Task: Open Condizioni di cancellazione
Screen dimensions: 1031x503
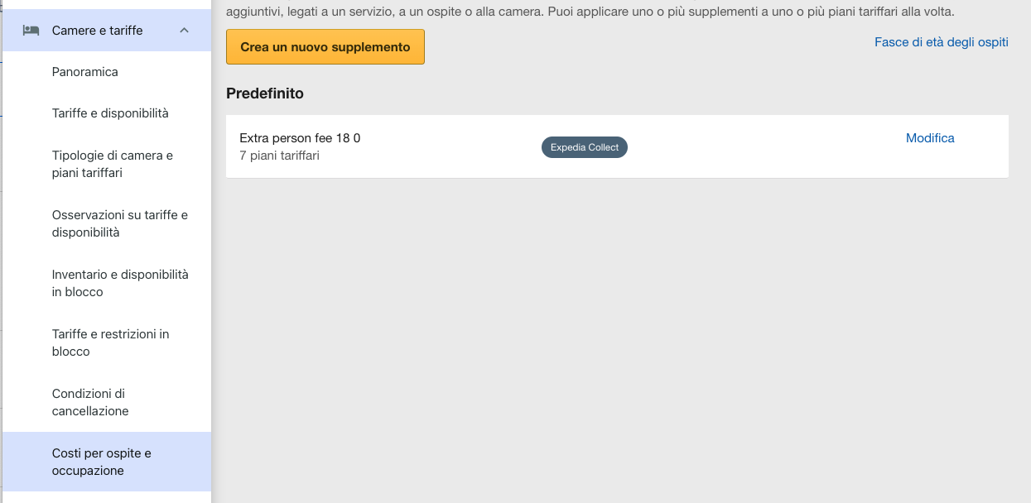Action: point(107,402)
